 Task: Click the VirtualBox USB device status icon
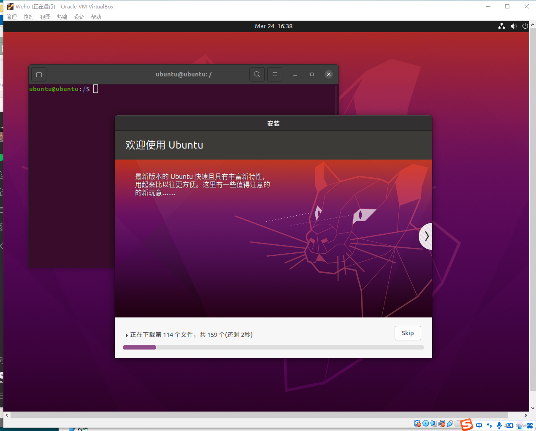450,423
